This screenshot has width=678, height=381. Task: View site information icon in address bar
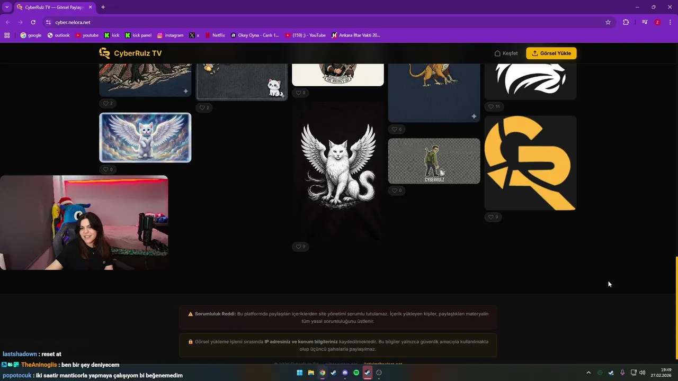click(48, 22)
